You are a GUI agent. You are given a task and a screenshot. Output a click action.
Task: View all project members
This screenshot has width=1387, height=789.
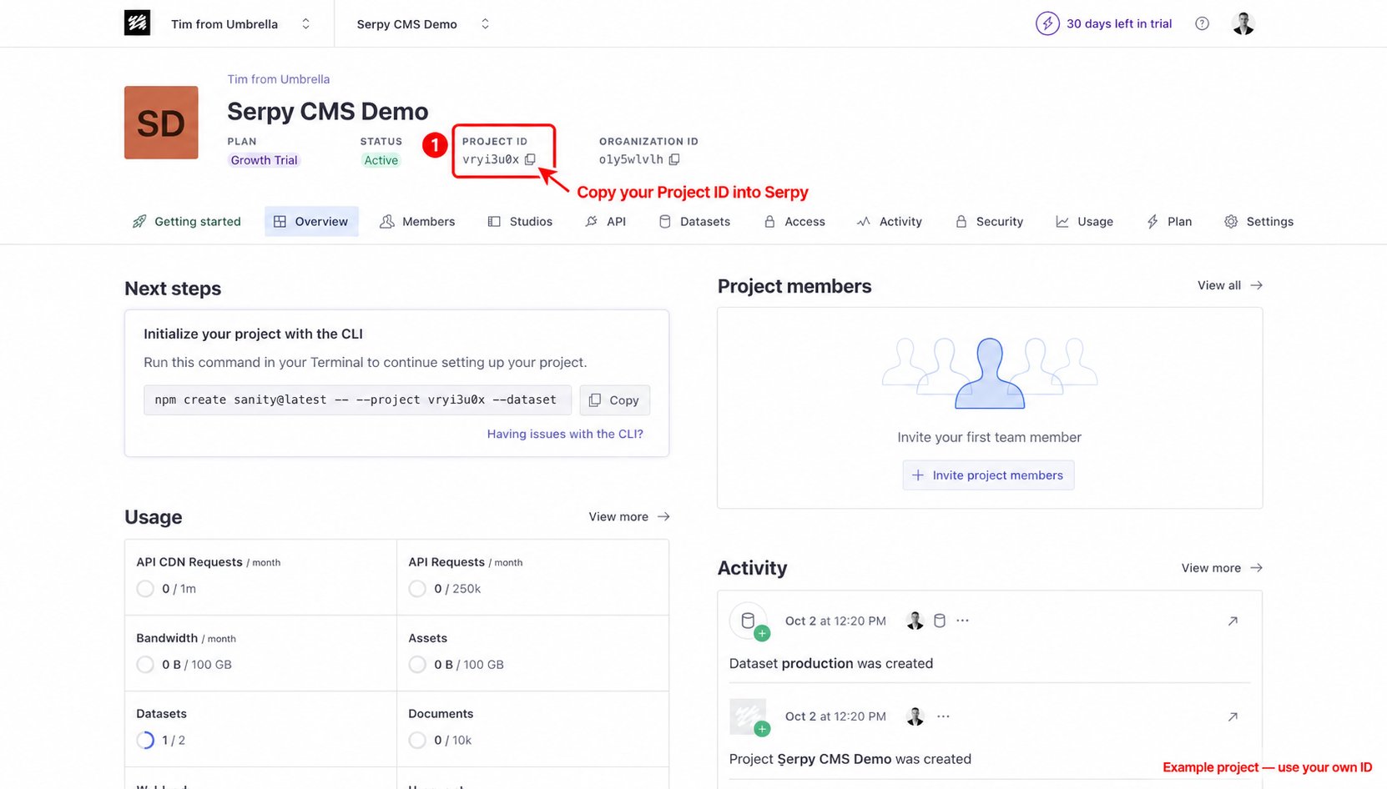coord(1229,285)
